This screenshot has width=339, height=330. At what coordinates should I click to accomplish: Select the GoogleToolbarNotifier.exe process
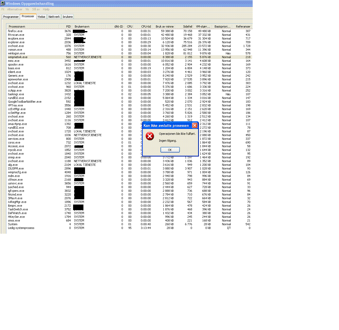[x=129, y=102]
